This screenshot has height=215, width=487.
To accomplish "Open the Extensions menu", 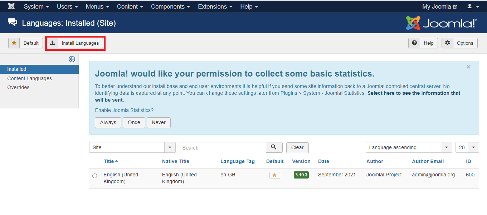I will [215, 6].
